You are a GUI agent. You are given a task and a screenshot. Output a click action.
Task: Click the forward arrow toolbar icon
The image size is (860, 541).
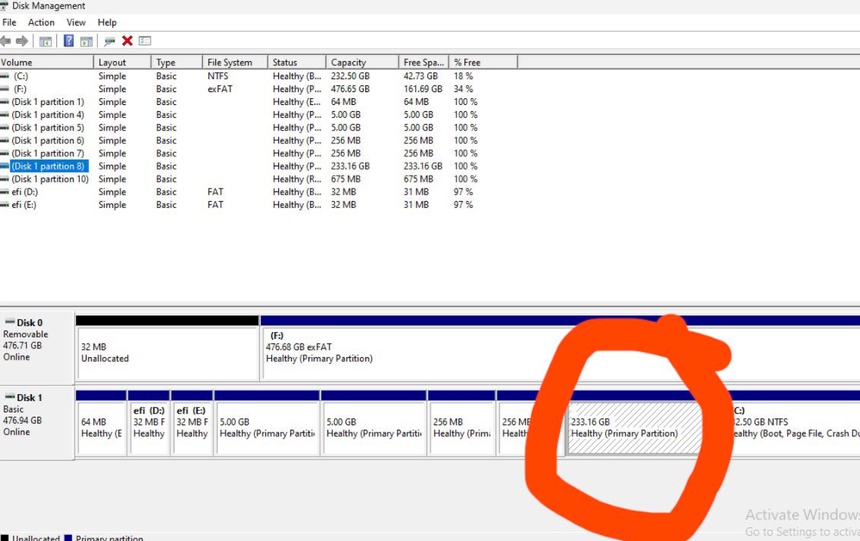[22, 40]
